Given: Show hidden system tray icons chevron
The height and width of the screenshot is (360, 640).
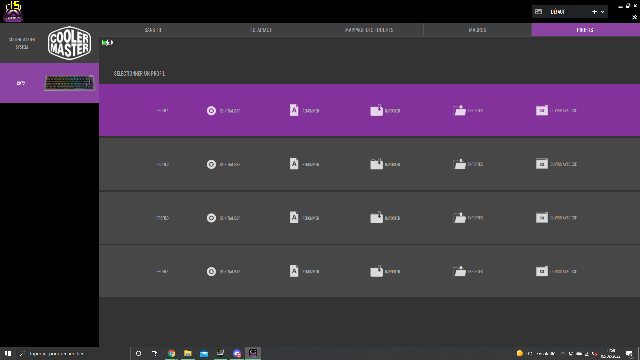Looking at the screenshot, I should tap(563, 353).
